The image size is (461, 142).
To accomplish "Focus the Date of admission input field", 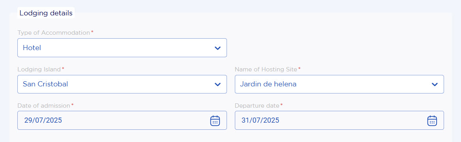I will pyautogui.click(x=122, y=120).
